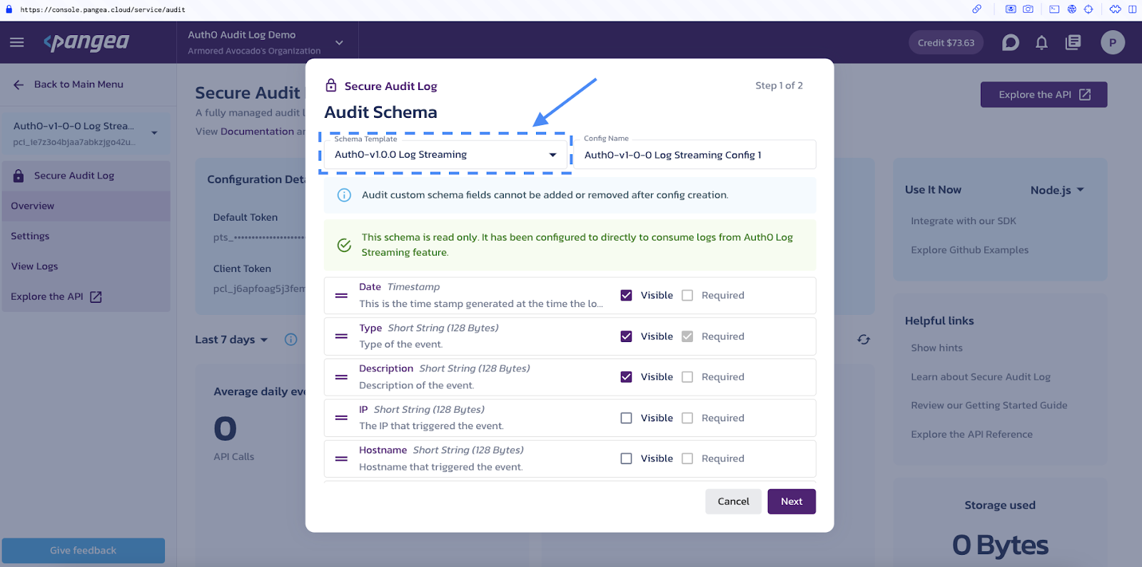Open the Schema Template dropdown
The image size is (1142, 567).
click(x=445, y=154)
